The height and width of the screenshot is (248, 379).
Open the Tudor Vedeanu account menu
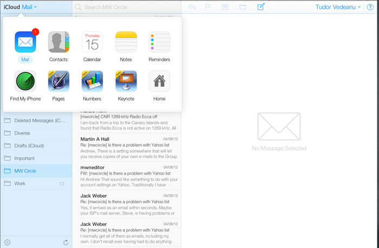pyautogui.click(x=338, y=7)
